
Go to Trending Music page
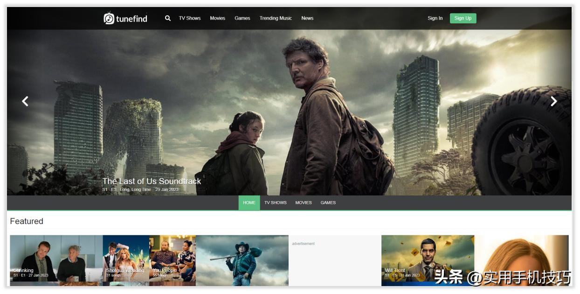click(276, 18)
